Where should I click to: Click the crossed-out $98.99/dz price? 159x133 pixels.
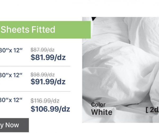pyautogui.click(x=43, y=74)
